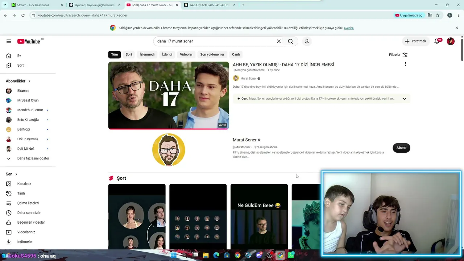Open the Chrome translate page icon

tap(430, 15)
